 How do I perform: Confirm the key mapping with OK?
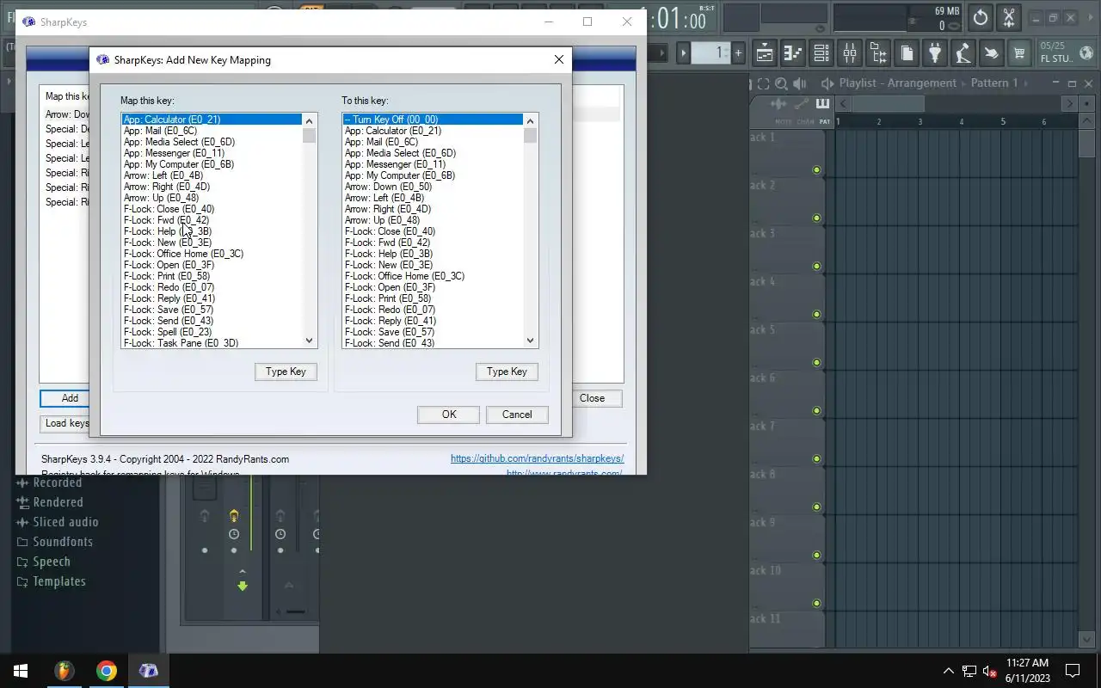point(449,415)
